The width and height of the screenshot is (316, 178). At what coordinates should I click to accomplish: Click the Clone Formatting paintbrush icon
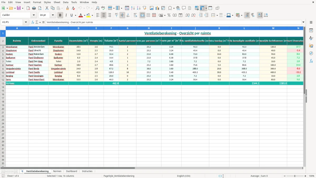[x=68, y=8]
